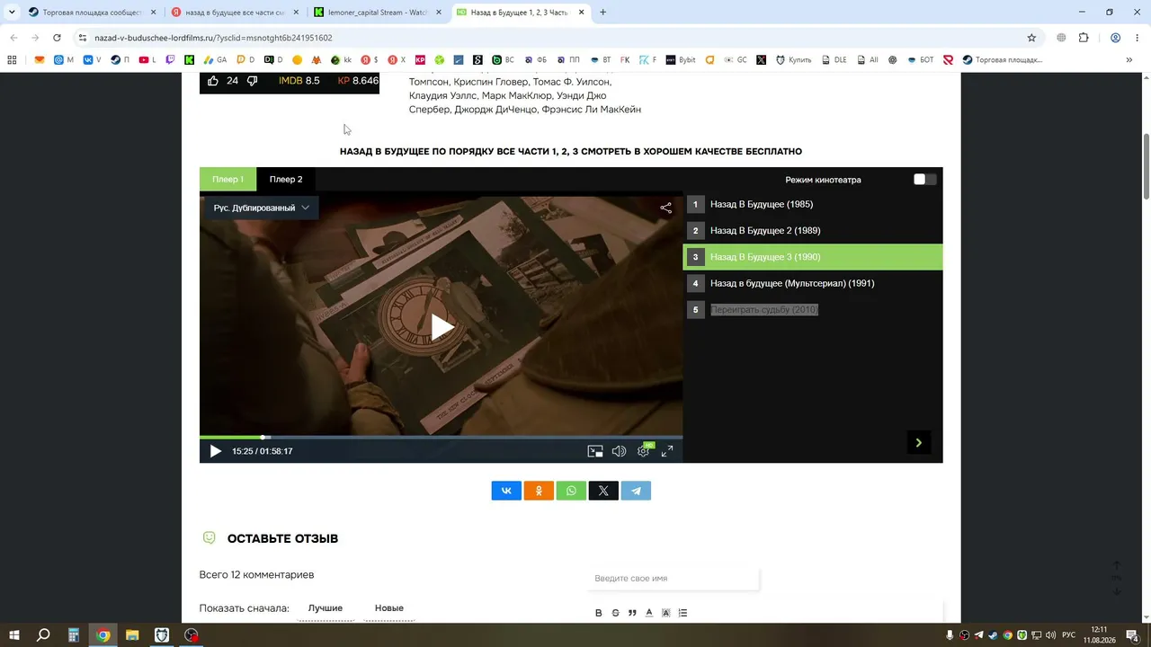The image size is (1151, 647).
Task: Click the thumbs-up like icon
Action: [213, 81]
